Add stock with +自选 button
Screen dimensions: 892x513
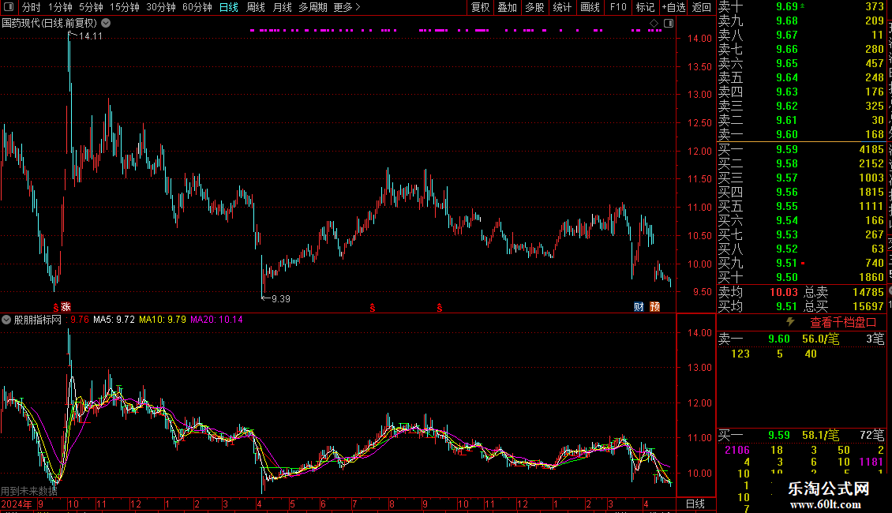[673, 7]
